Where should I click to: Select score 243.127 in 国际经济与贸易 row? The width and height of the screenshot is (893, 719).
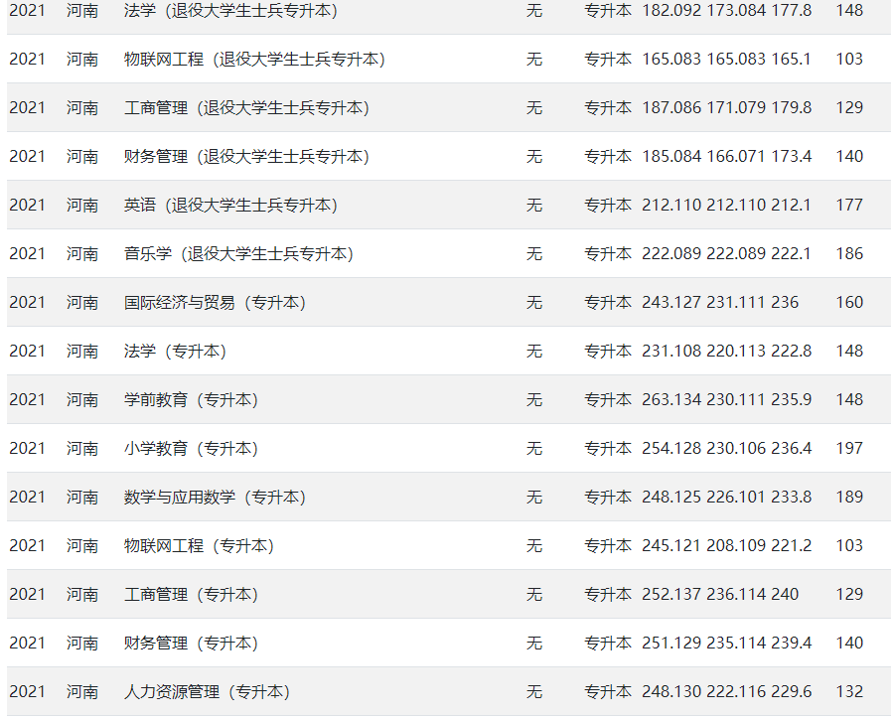(671, 302)
